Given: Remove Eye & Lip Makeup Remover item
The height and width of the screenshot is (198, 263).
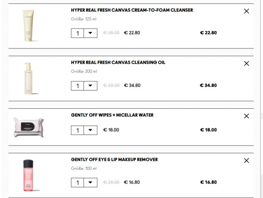Looking at the screenshot, I should [247, 161].
